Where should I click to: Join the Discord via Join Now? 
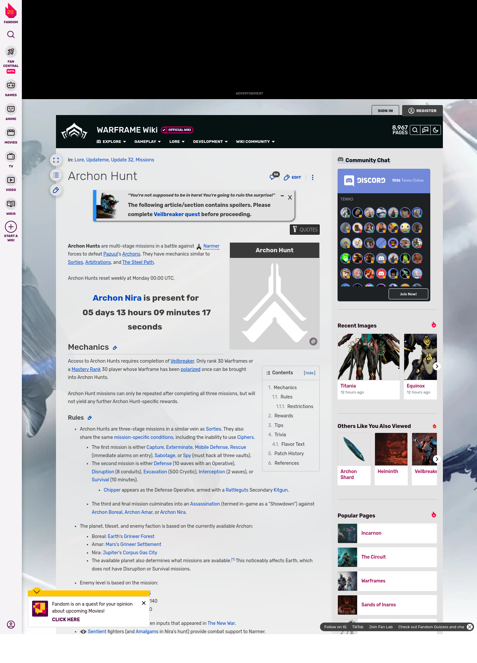tap(408, 294)
